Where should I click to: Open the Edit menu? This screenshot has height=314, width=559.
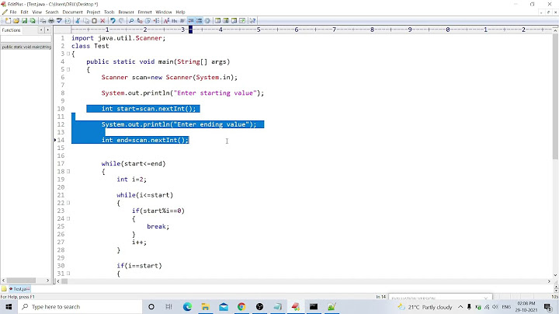point(24,12)
